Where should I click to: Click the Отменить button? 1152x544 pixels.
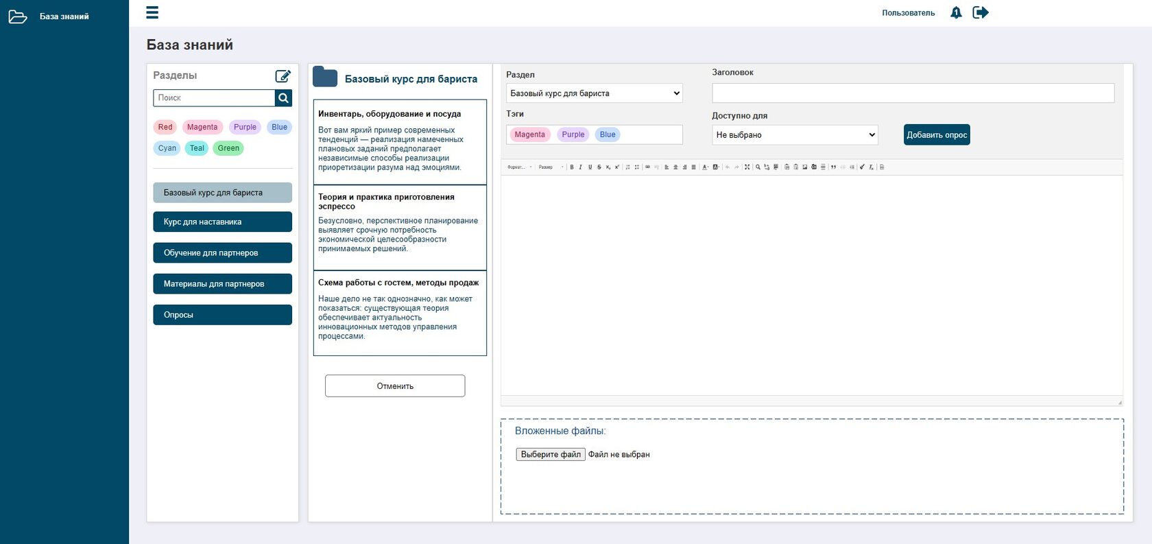click(395, 386)
